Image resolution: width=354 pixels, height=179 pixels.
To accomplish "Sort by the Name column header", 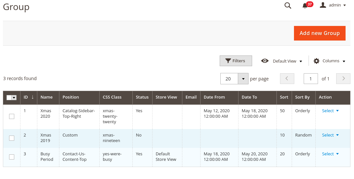I will click(x=47, y=97).
